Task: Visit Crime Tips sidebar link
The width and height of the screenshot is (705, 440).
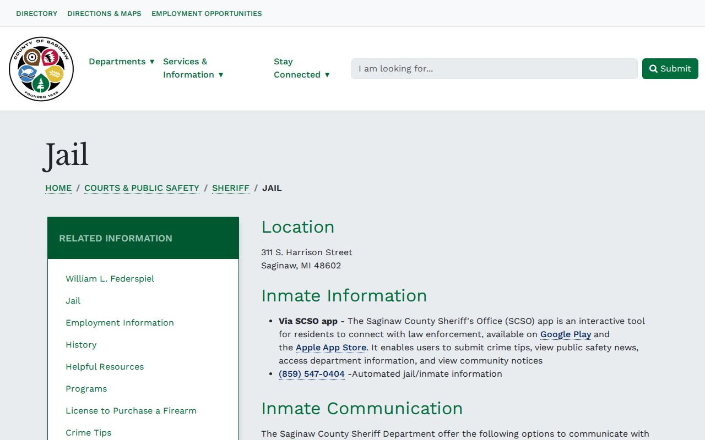Action: (x=89, y=433)
